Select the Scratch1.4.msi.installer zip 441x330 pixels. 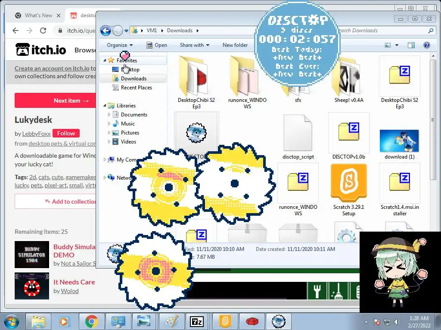399,189
